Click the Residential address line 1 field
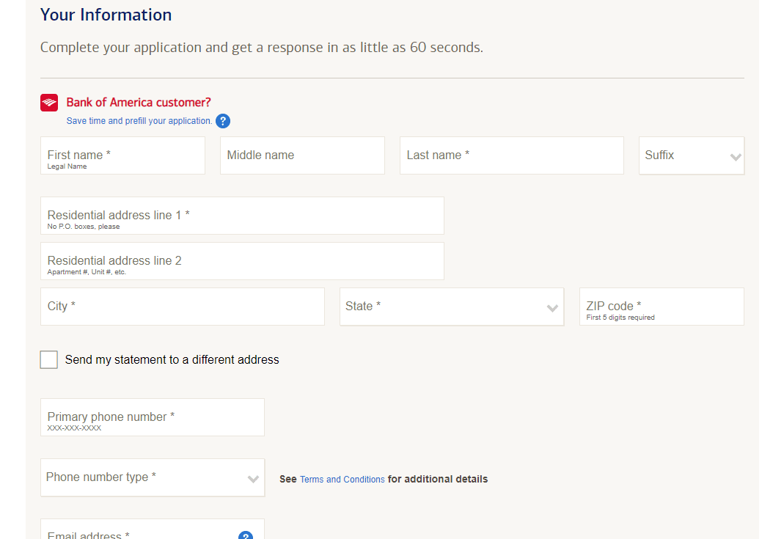Viewport: 784px width, 539px height. [x=242, y=216]
